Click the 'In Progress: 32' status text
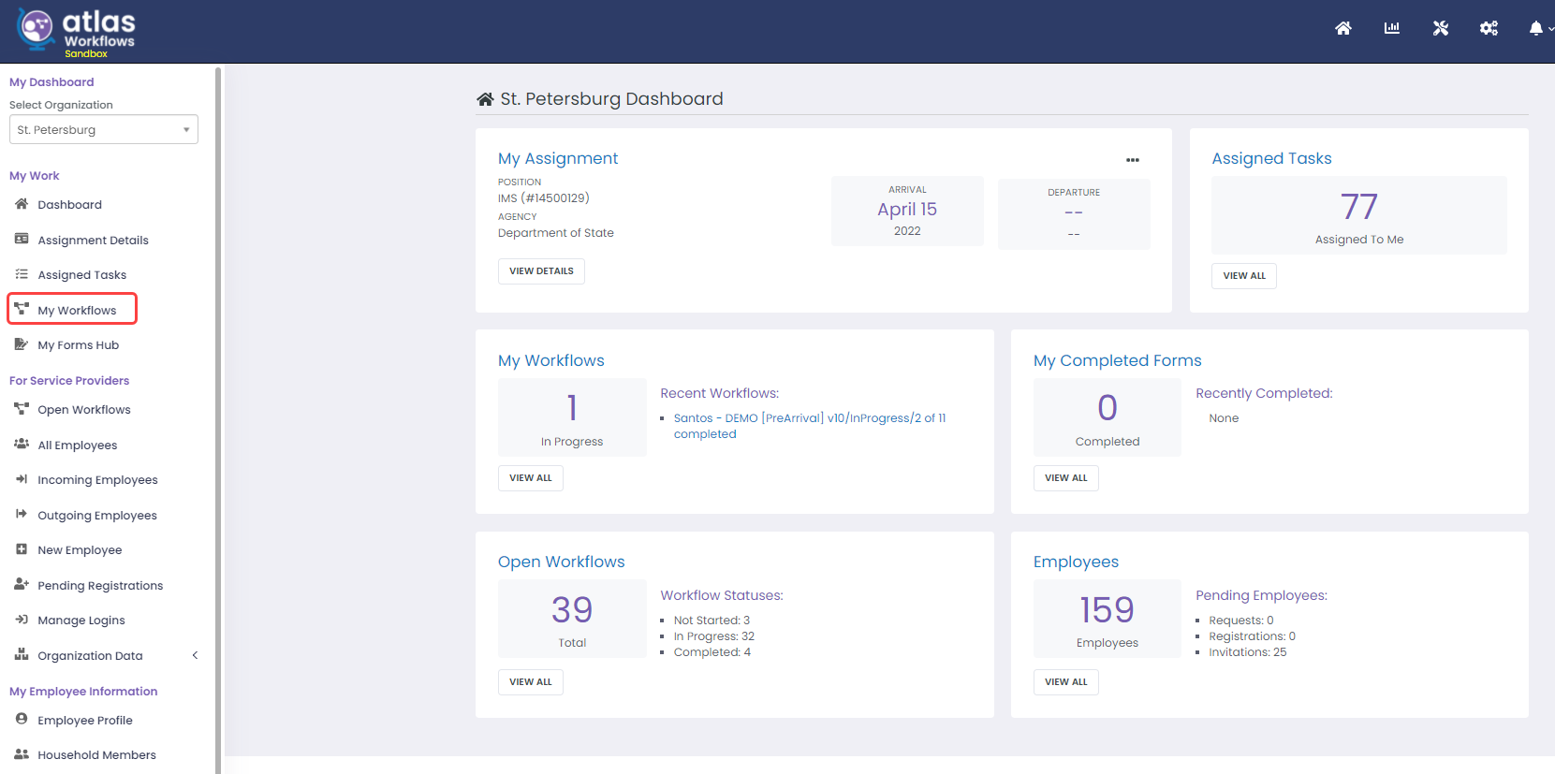This screenshot has width=1555, height=774. 713,636
